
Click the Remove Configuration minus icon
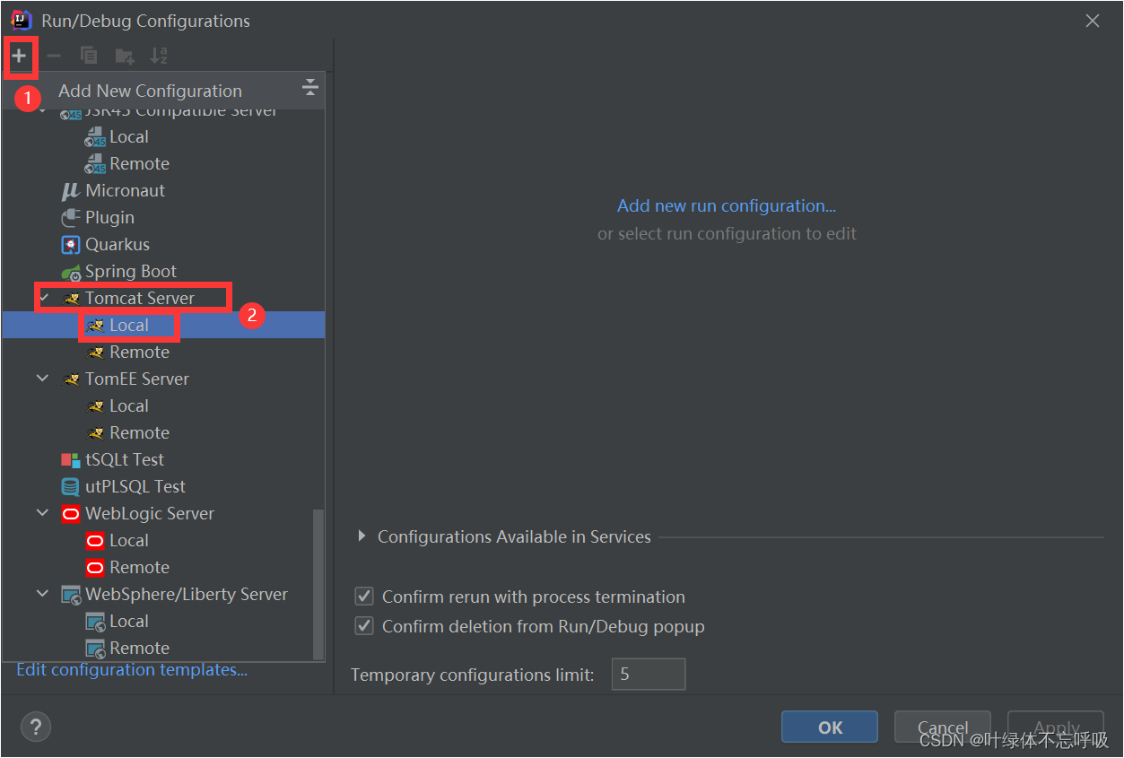pos(54,56)
